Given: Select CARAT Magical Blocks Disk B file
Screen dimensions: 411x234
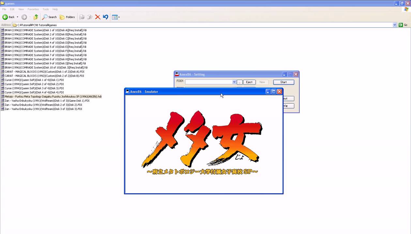Looking at the screenshot, I should pyautogui.click(x=44, y=76).
